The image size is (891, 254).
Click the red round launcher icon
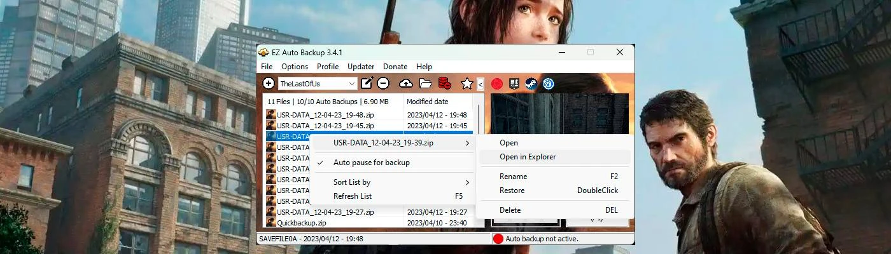pos(497,83)
